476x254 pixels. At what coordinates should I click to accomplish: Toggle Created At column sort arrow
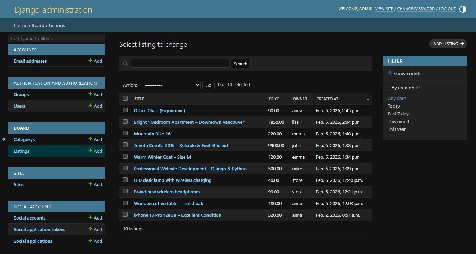tap(367, 99)
